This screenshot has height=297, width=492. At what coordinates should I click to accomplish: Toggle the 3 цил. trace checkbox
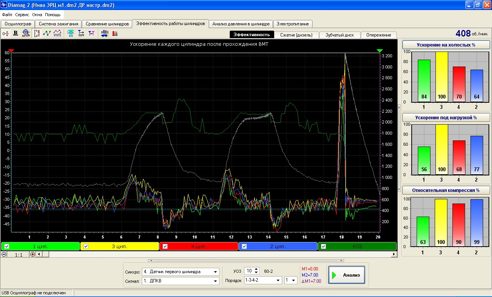86,247
